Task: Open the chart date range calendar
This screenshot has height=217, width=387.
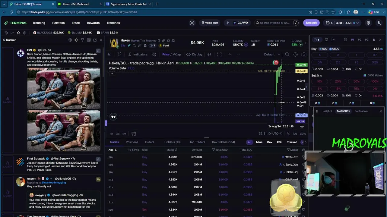Action: [134, 134]
